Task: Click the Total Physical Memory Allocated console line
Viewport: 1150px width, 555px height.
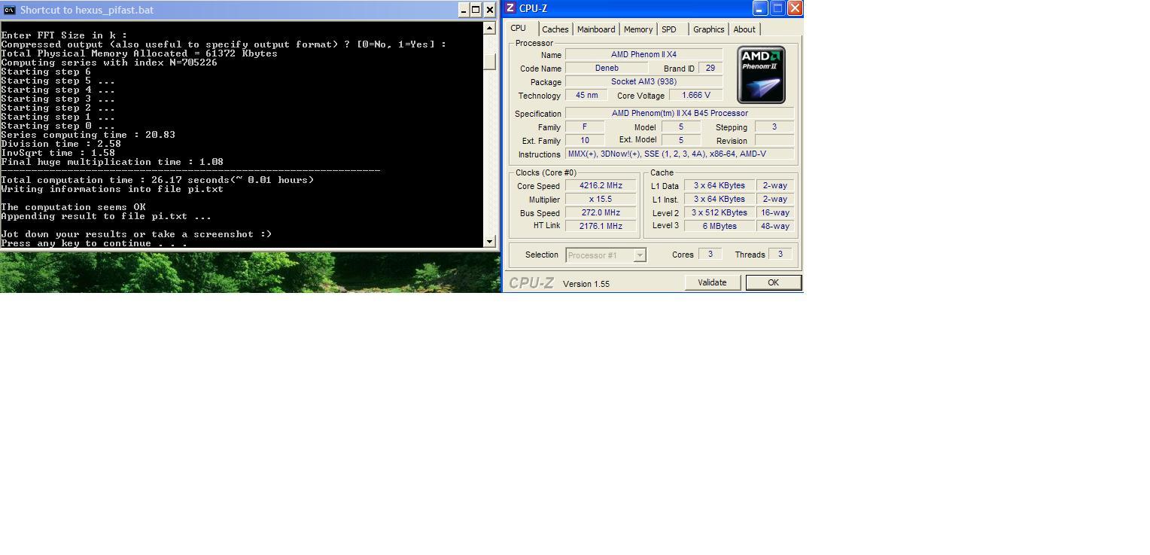Action: click(139, 53)
